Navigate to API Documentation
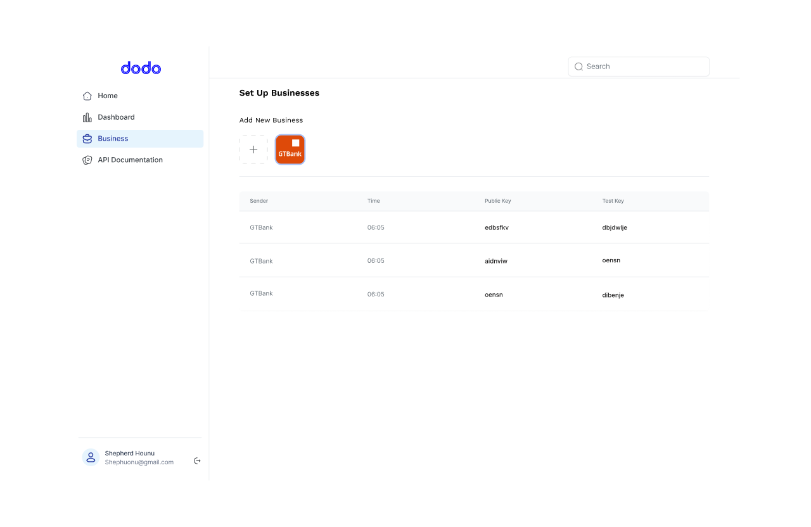 coord(130,160)
